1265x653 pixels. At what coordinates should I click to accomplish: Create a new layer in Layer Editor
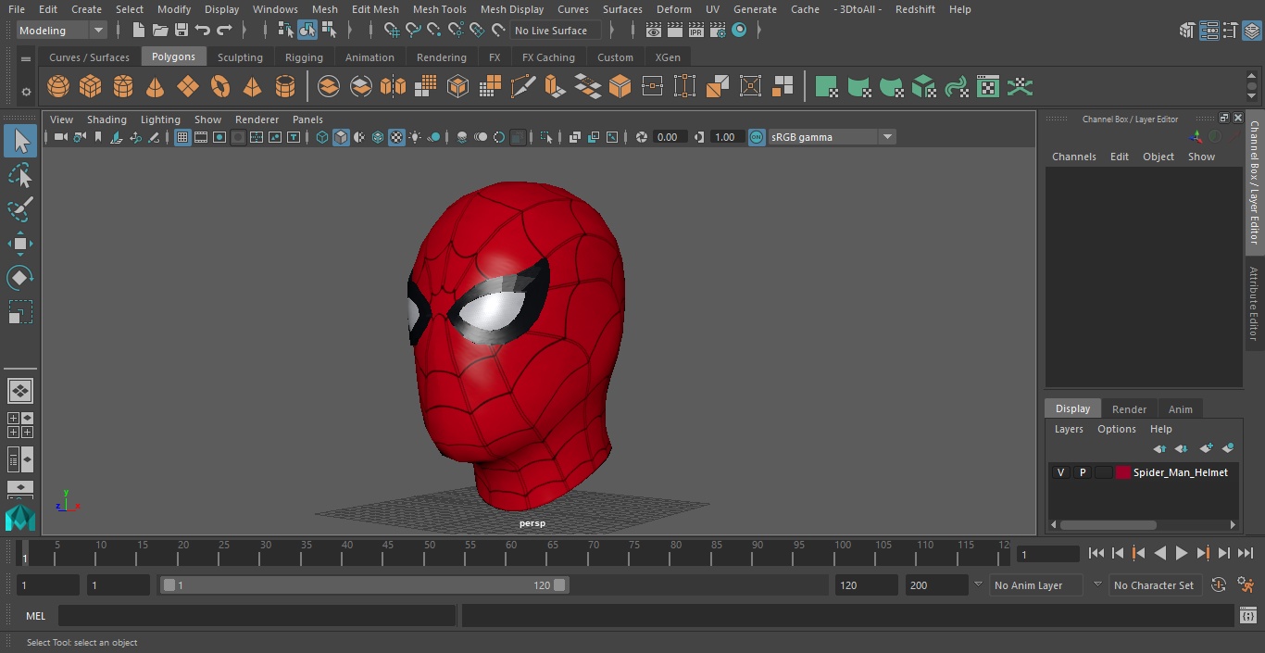coord(1206,448)
